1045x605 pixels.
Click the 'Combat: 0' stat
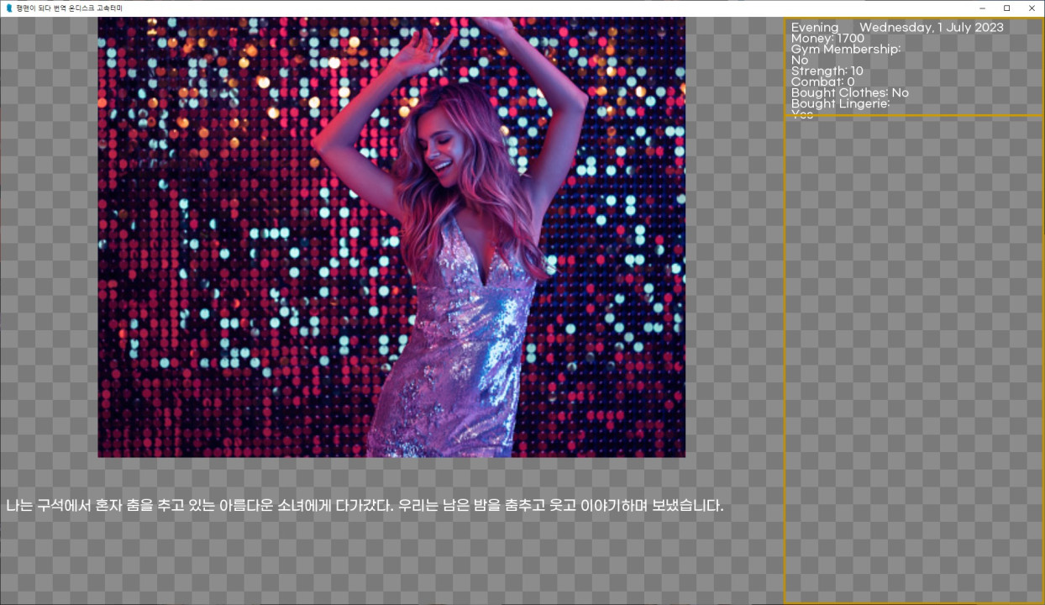[822, 82]
